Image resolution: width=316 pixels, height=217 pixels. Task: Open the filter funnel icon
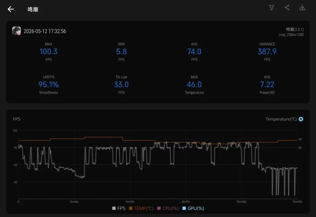coord(272,8)
